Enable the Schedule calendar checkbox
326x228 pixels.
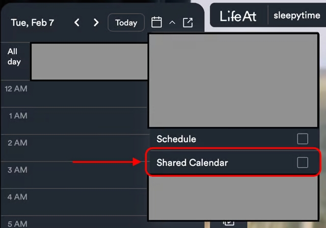point(303,139)
